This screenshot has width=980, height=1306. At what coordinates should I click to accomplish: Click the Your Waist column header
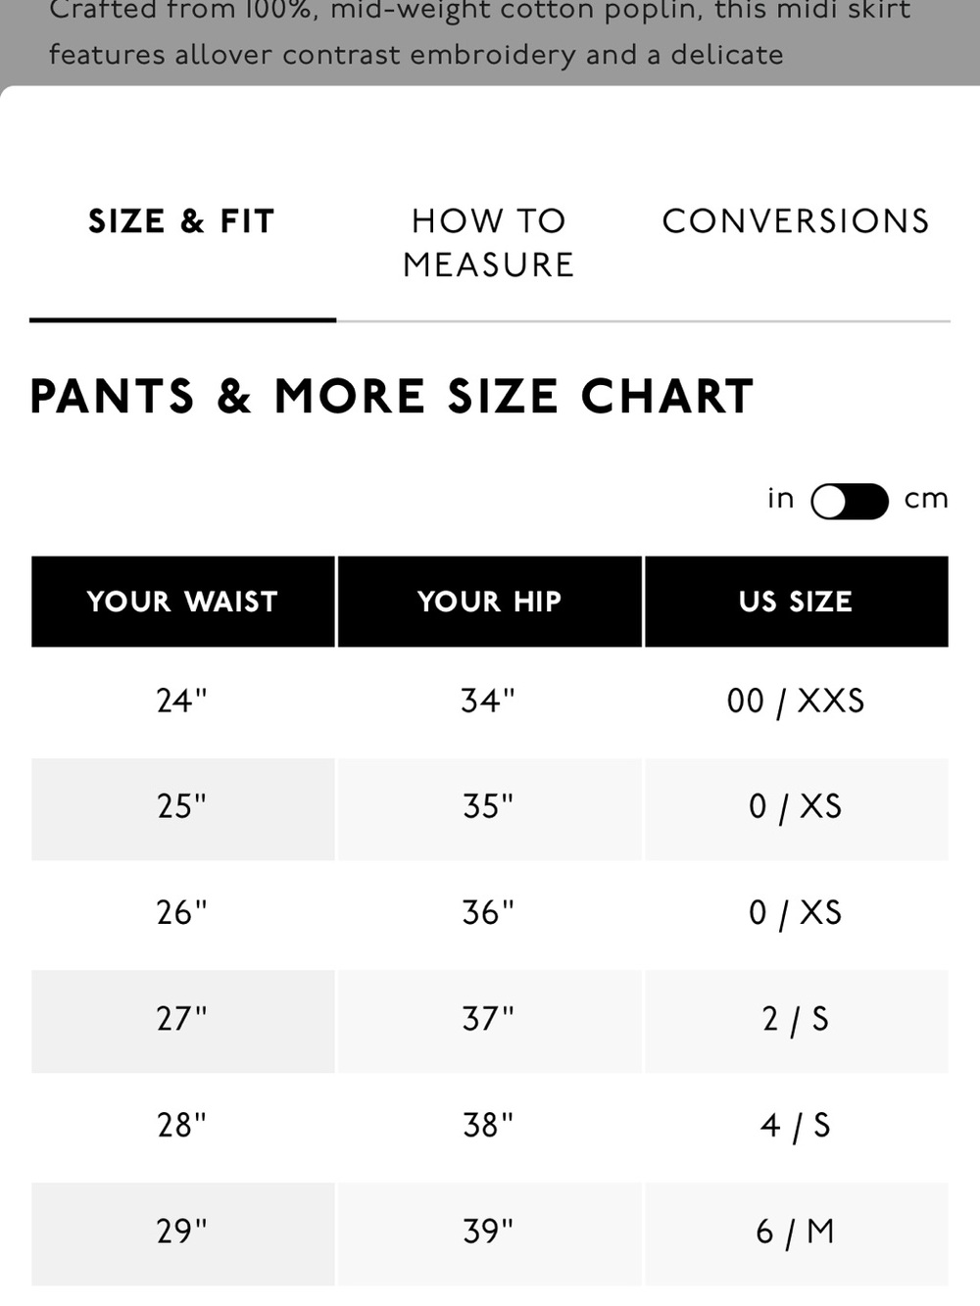pos(183,602)
